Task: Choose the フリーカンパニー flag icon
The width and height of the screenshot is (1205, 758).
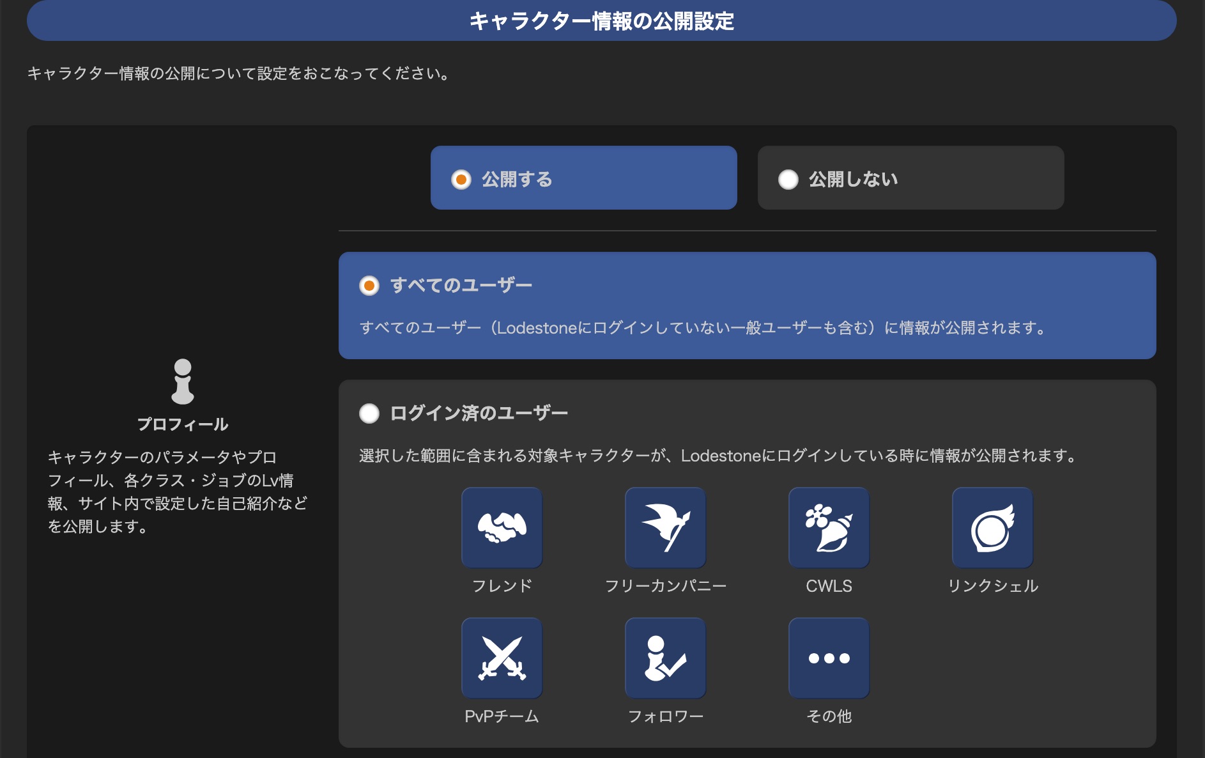Action: [666, 528]
